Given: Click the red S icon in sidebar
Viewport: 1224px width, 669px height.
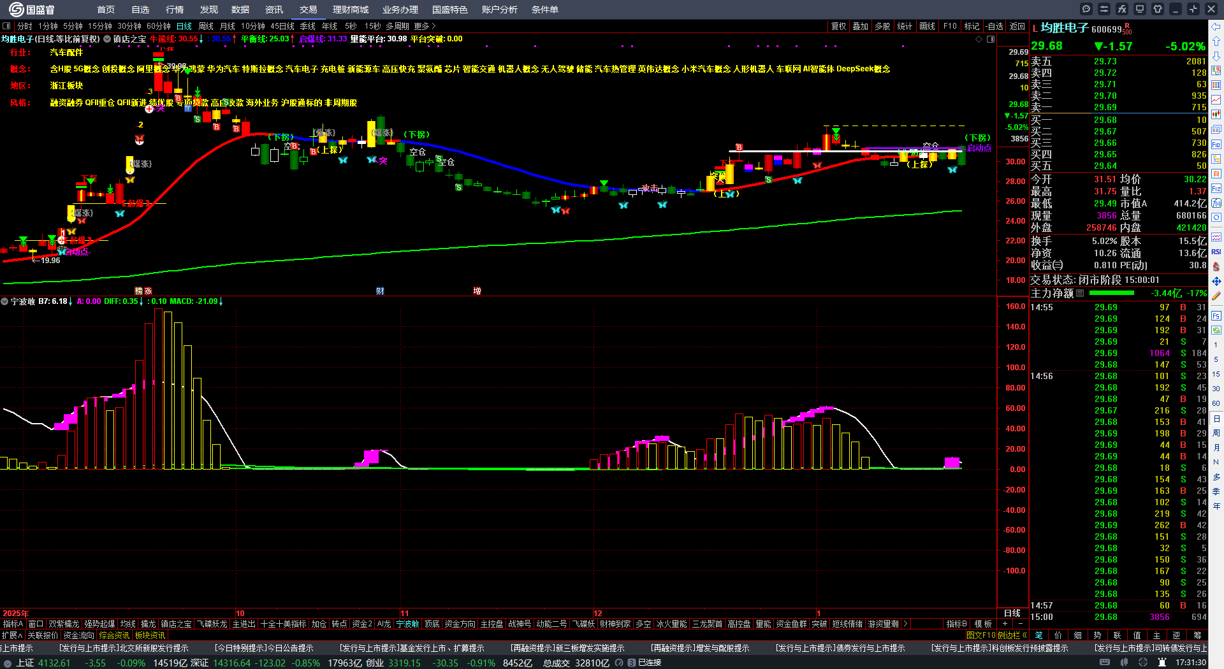Looking at the screenshot, I should 1216,266.
